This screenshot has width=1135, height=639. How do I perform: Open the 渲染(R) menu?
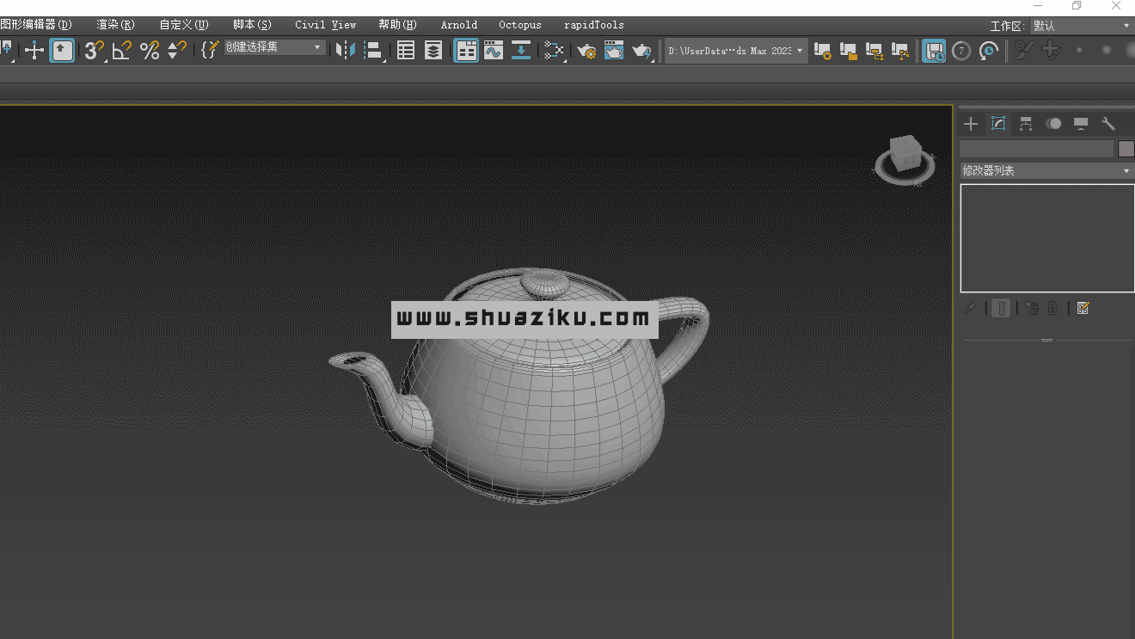(x=115, y=25)
